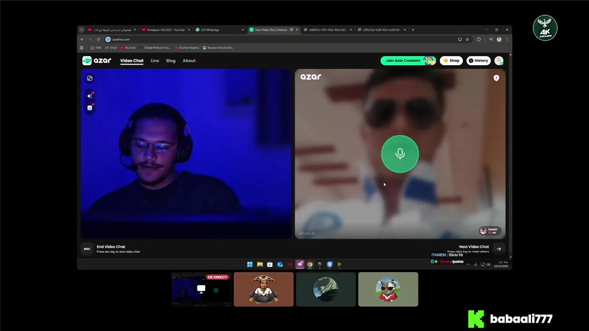The image size is (589, 331).
Task: Click End Video Chat
Action: pos(111,247)
